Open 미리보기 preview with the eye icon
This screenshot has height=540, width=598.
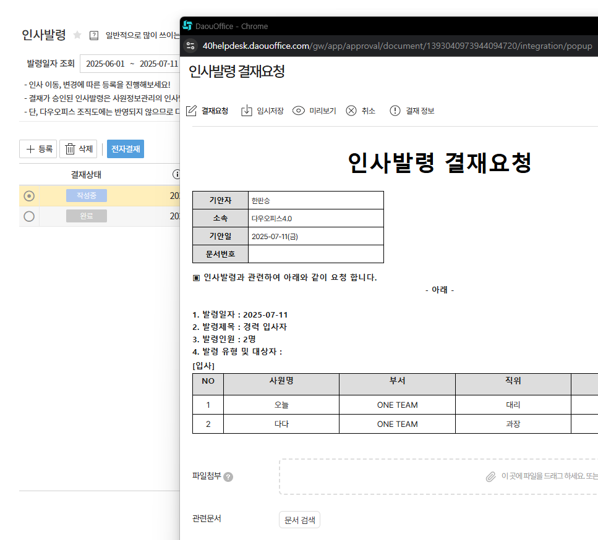299,111
